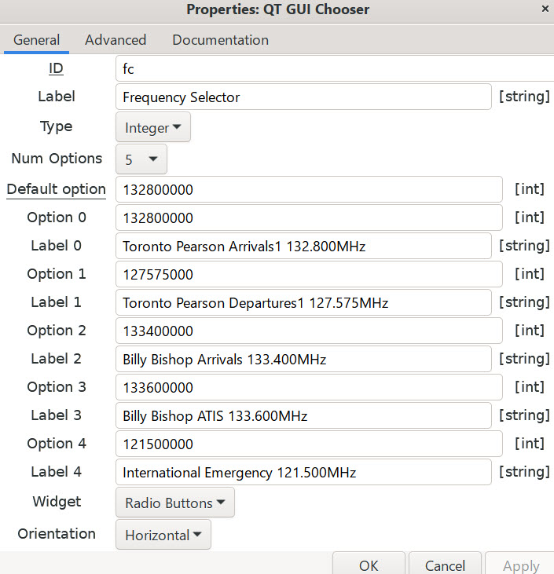Viewport: 554px width, 574px height.
Task: Click the Apply button
Action: coord(520,565)
